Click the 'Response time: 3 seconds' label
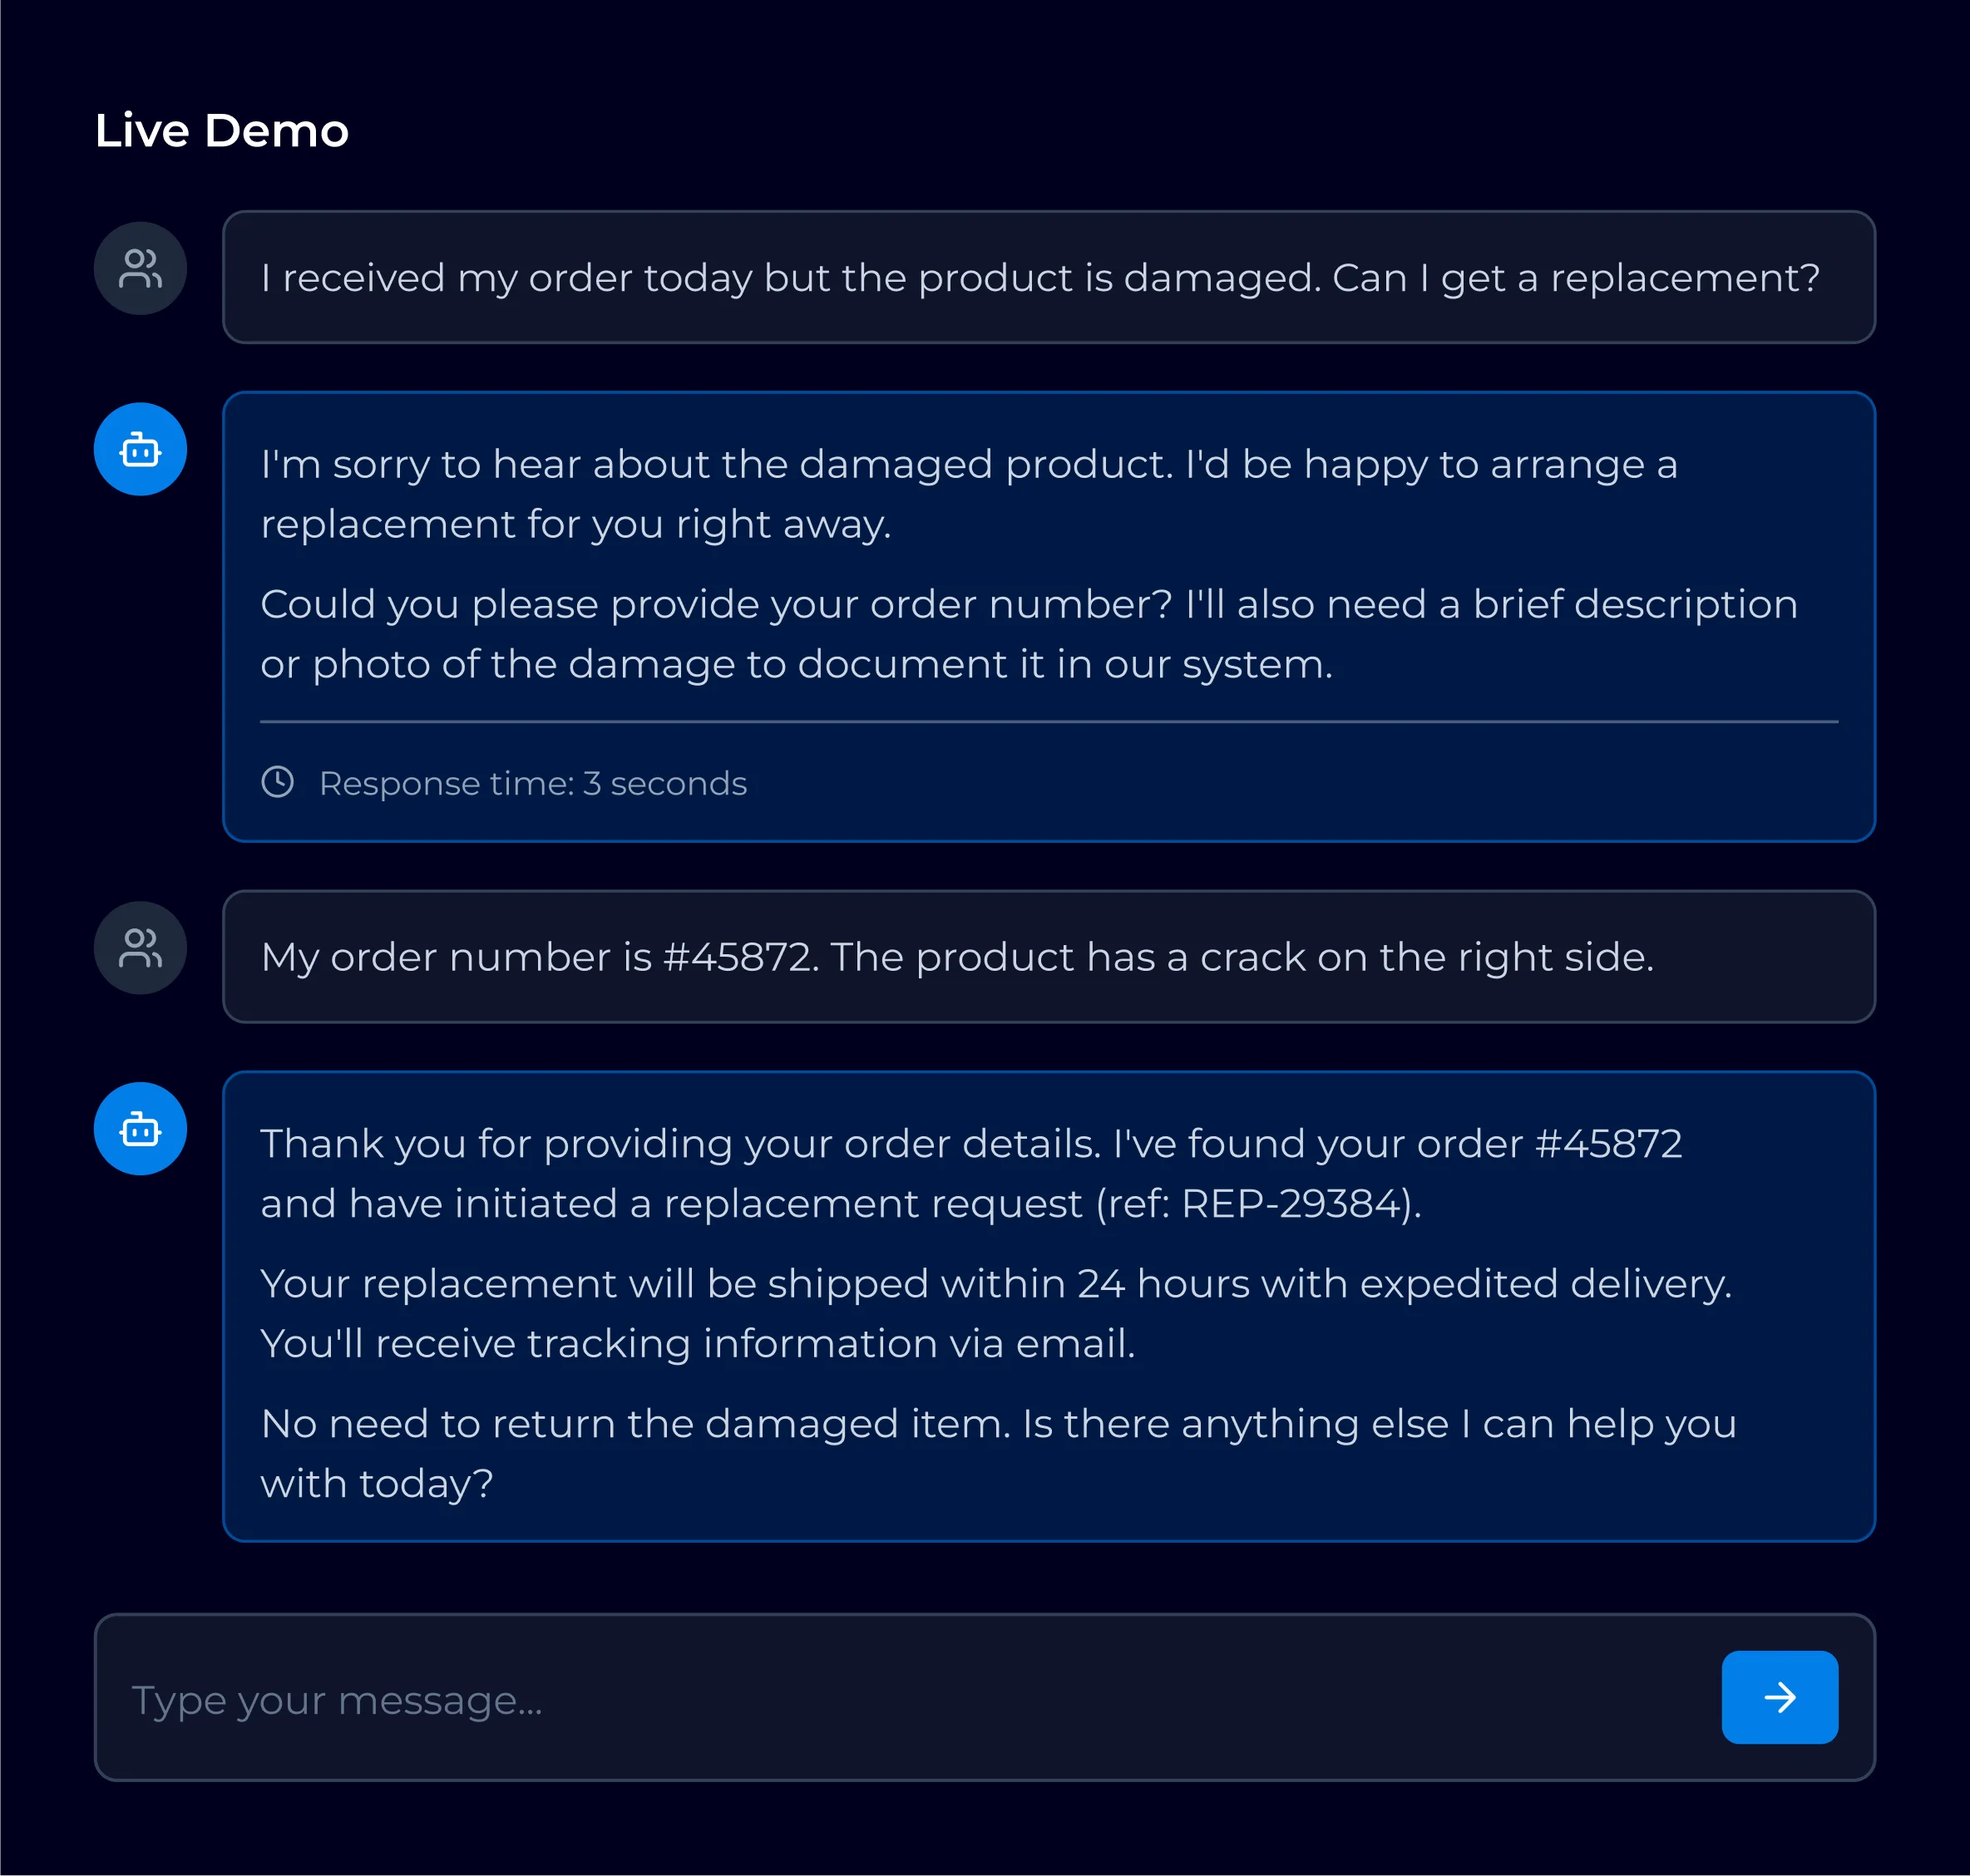This screenshot has height=1876, width=1970. coord(532,783)
